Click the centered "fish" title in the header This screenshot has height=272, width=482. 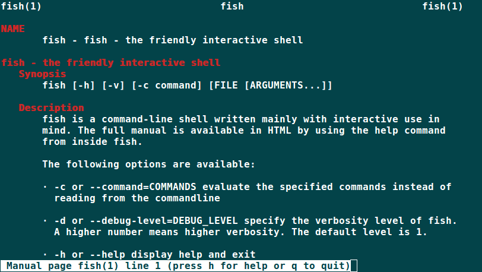click(x=232, y=7)
